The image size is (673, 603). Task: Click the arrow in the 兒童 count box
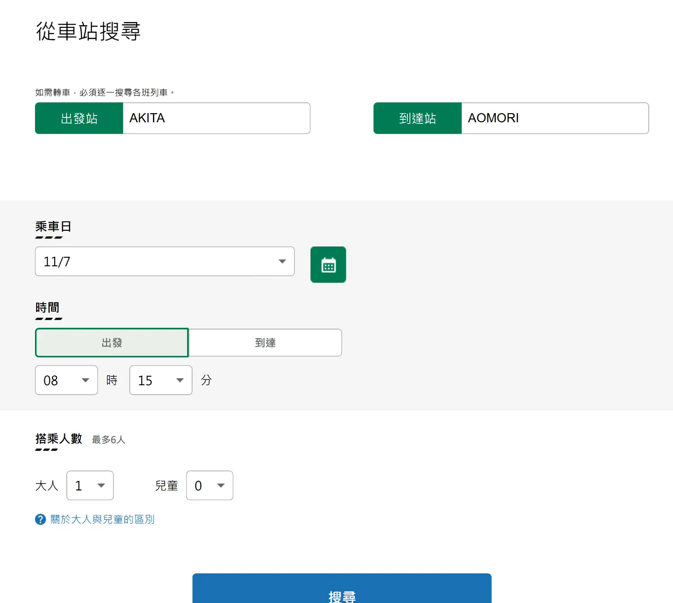(x=221, y=485)
